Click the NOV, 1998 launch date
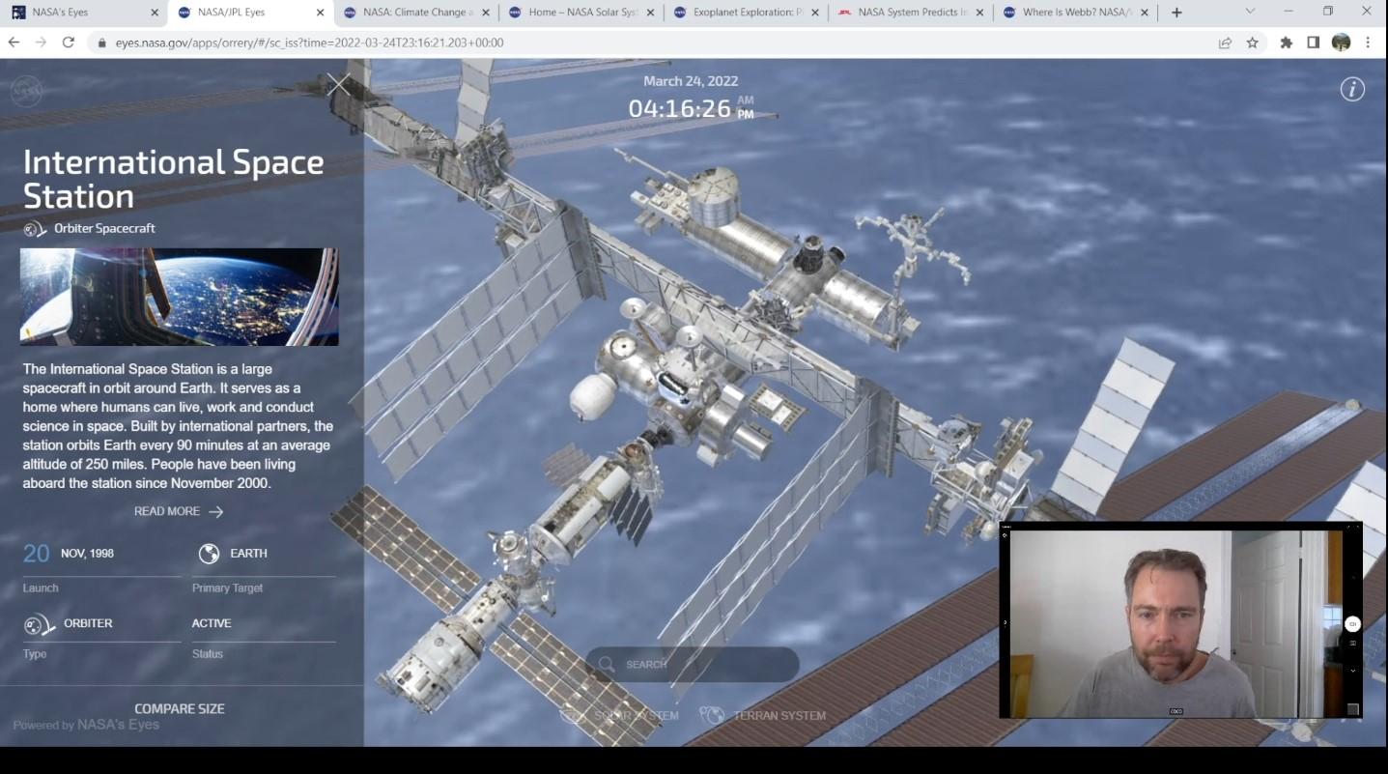This screenshot has height=774, width=1388. pyautogui.click(x=87, y=554)
